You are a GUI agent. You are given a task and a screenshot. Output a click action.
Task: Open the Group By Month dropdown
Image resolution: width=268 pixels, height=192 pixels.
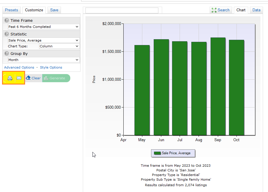click(x=44, y=60)
